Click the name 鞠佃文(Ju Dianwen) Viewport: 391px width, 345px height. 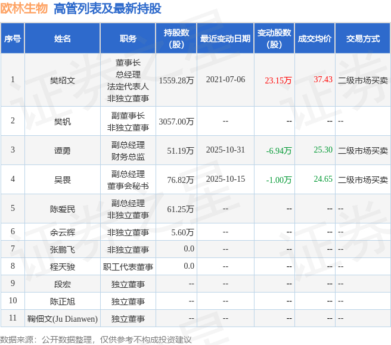(x=63, y=319)
